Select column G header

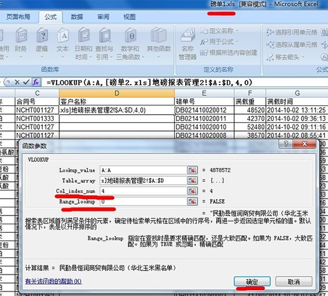297,93
